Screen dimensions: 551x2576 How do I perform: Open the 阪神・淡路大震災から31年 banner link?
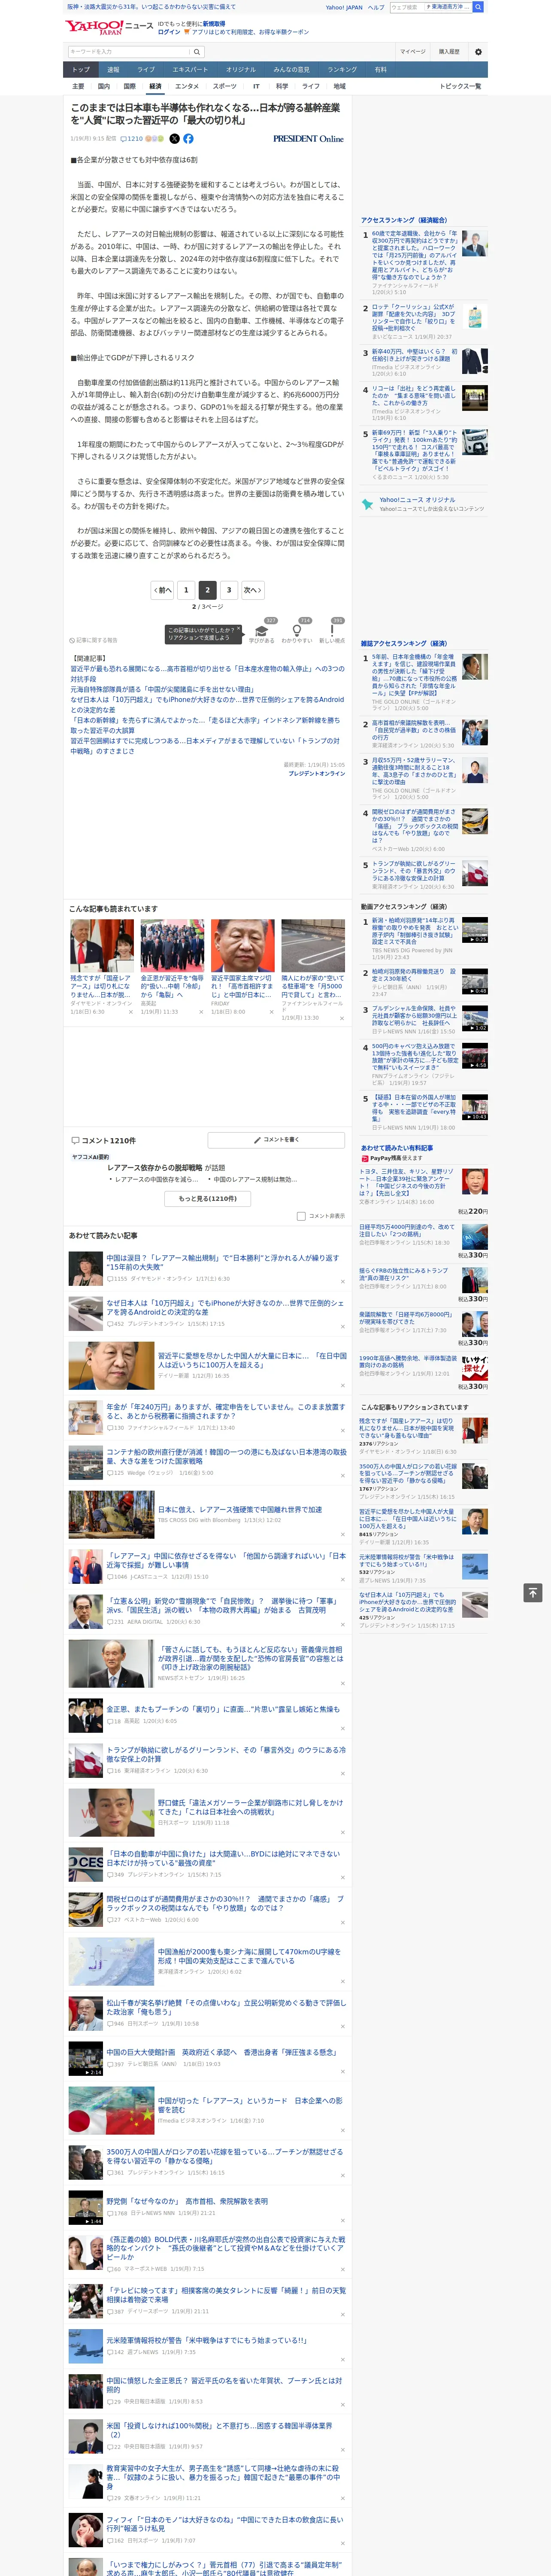tap(151, 7)
